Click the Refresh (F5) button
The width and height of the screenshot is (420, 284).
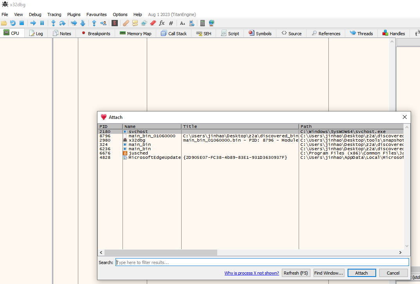pos(296,273)
